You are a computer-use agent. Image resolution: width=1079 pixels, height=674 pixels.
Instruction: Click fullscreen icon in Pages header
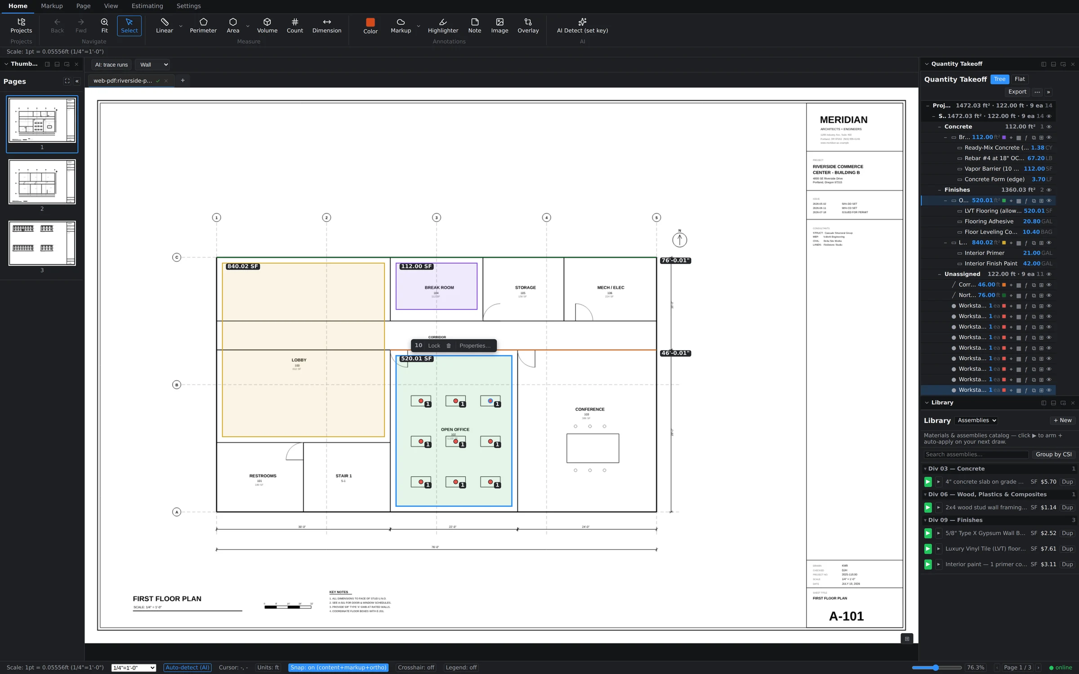tap(67, 81)
